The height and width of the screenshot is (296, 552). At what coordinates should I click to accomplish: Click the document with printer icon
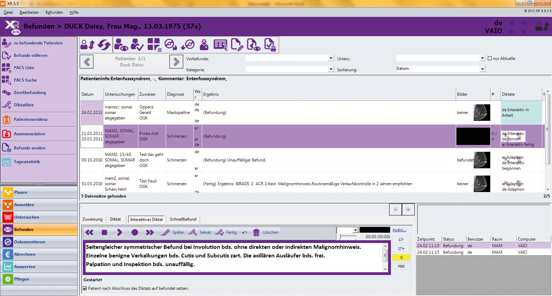[x=270, y=45]
